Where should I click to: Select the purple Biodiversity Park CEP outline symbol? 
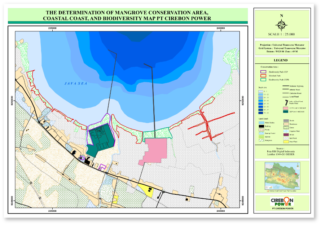(x=263, y=72)
